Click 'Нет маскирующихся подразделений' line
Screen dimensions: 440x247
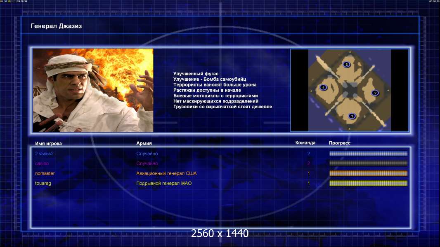pyautogui.click(x=215, y=101)
